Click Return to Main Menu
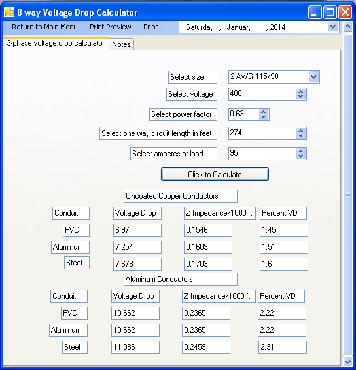Viewport: 356px width, 370px height. pyautogui.click(x=44, y=27)
